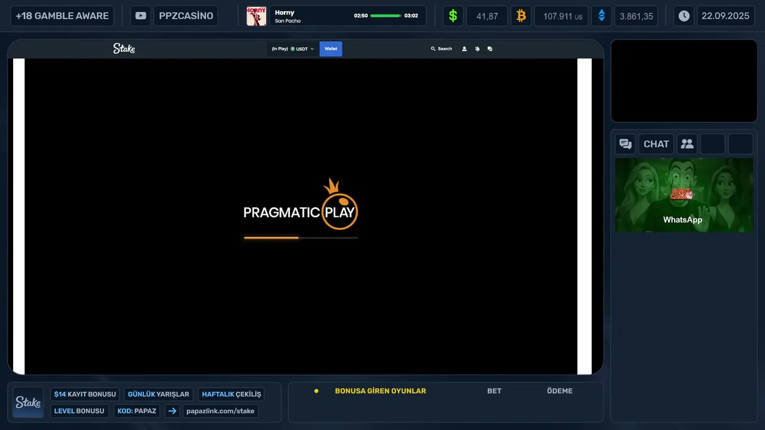765x430 pixels.
Task: Click the blue arrow icon before papazlink
Action: [x=172, y=411]
